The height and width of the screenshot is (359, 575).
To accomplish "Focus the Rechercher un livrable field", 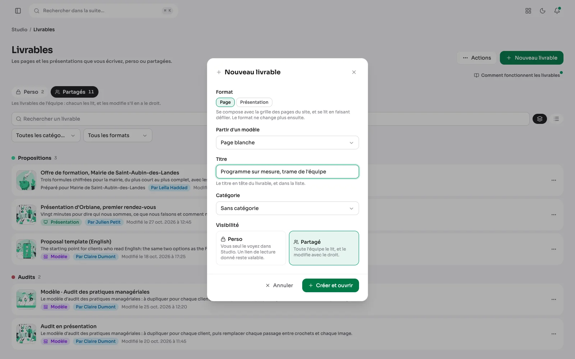I will click(x=270, y=119).
